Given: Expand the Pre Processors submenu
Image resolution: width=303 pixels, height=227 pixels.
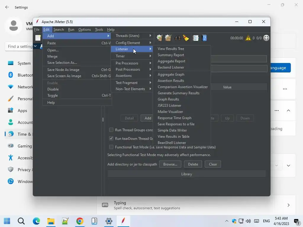Looking at the screenshot, I should (x=132, y=63).
